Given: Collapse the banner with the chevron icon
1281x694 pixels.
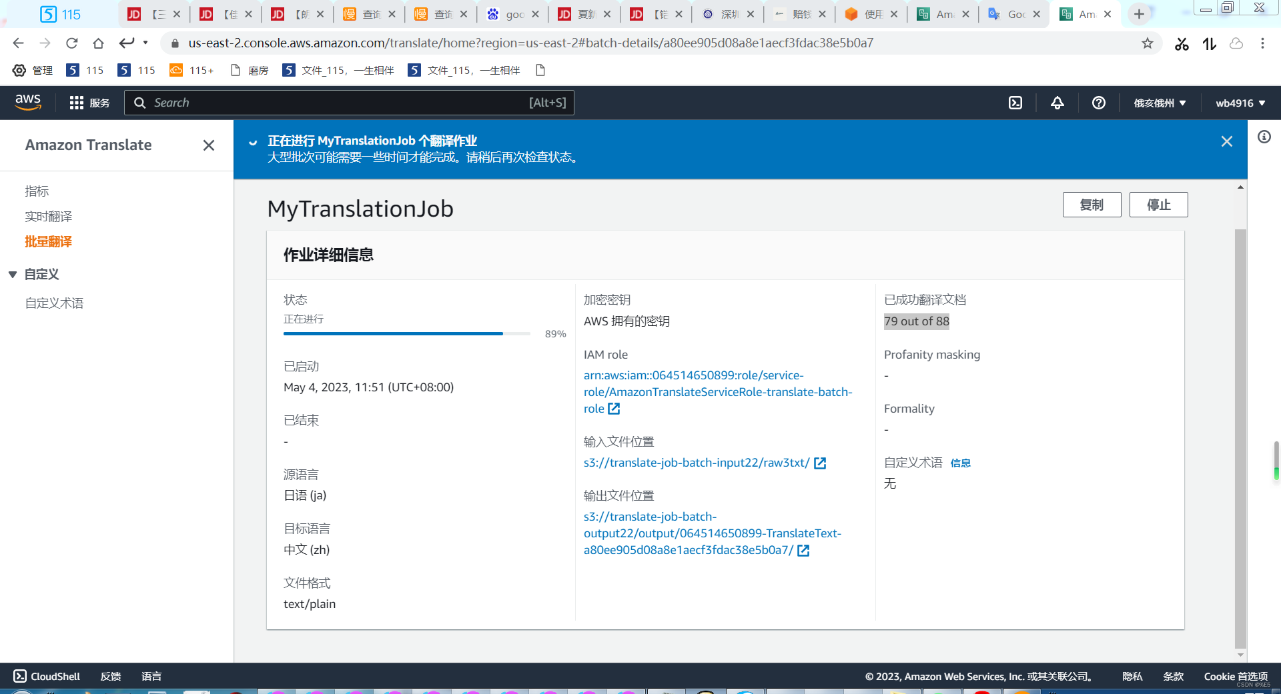Looking at the screenshot, I should click(x=253, y=142).
